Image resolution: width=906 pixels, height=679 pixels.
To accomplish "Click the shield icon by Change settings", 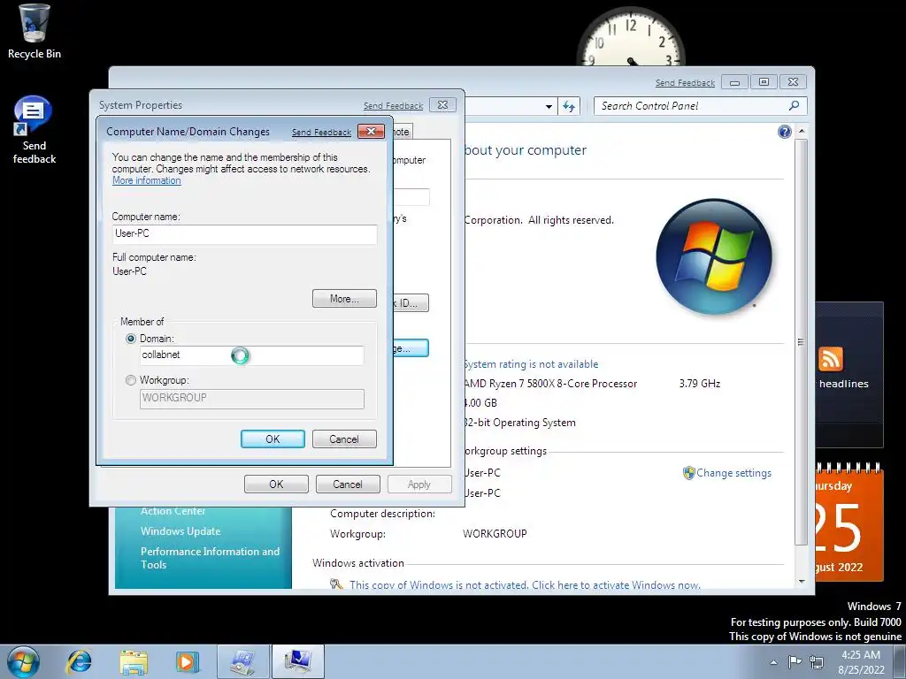I will point(688,473).
